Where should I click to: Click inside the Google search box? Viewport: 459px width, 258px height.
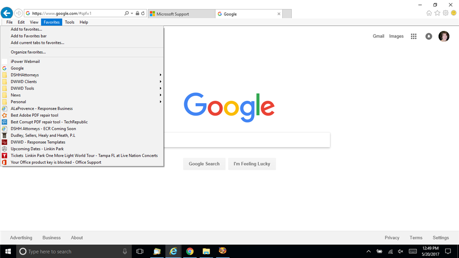point(247,140)
